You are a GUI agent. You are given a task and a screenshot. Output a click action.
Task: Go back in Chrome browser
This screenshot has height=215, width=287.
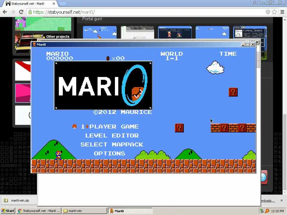5,12
